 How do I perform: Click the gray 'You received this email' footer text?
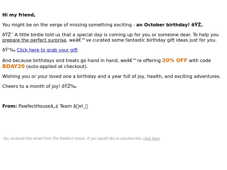pos(73,139)
